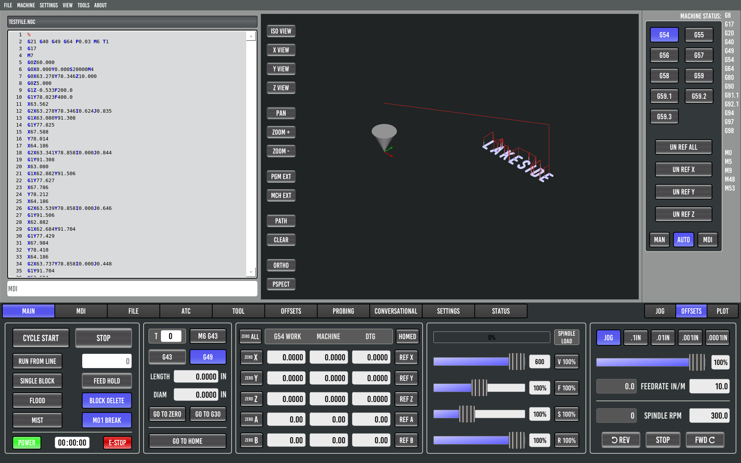The height and width of the screenshot is (463, 741).
Task: Toggle FEED HOLD
Action: click(107, 381)
